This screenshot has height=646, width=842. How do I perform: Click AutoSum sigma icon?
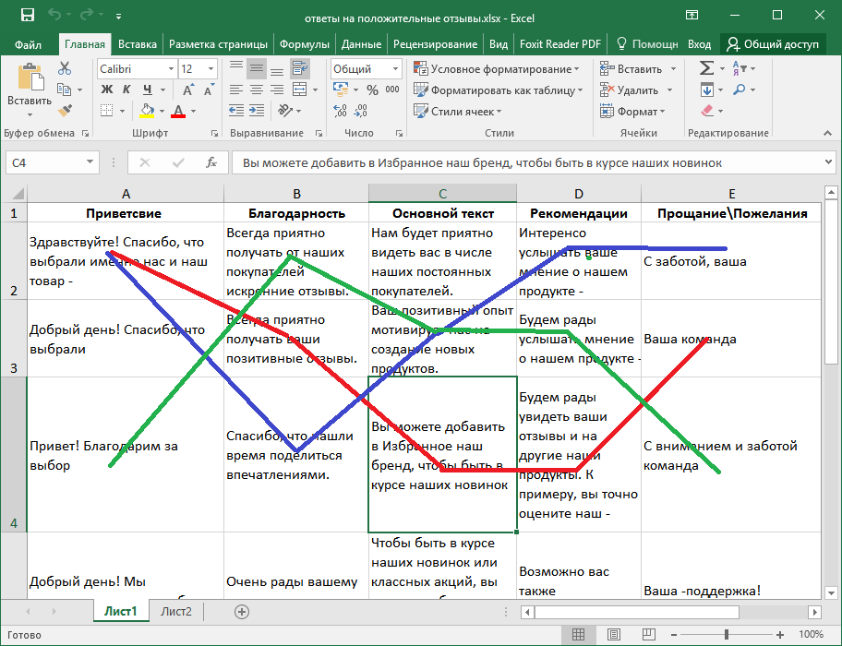[706, 68]
